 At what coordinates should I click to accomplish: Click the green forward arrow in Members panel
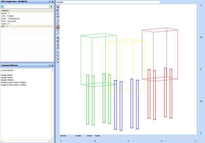[x=51, y=7]
